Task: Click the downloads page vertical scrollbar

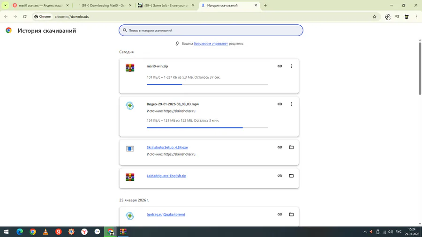Action: [x=420, y=68]
